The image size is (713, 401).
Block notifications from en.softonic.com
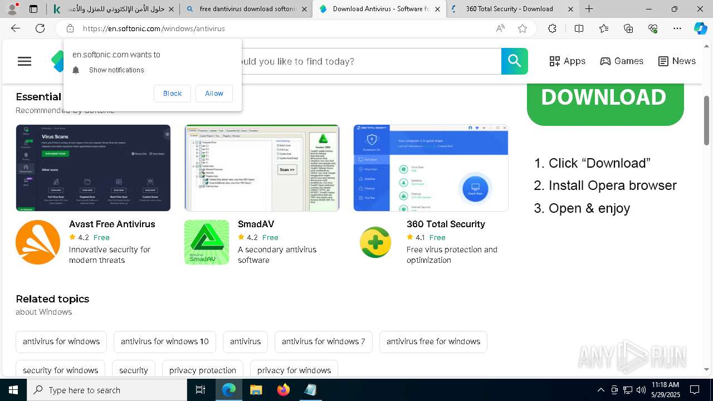[x=172, y=94]
